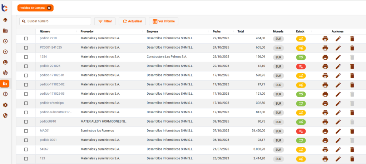Switch to the Pedidos de Compra tab
This screenshot has width=366, height=164.
pos(32,8)
